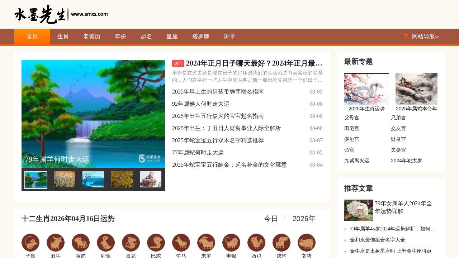Switch to the 今日 fortune tab

click(270, 219)
